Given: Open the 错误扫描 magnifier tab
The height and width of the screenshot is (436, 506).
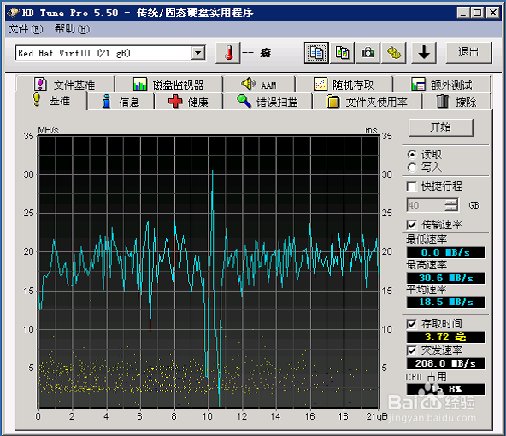Looking at the screenshot, I should pyautogui.click(x=268, y=102).
